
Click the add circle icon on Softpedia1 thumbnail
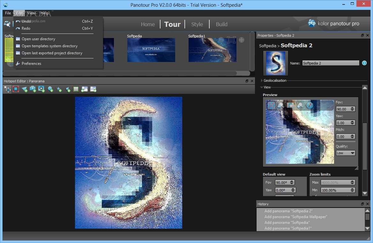coord(242,40)
